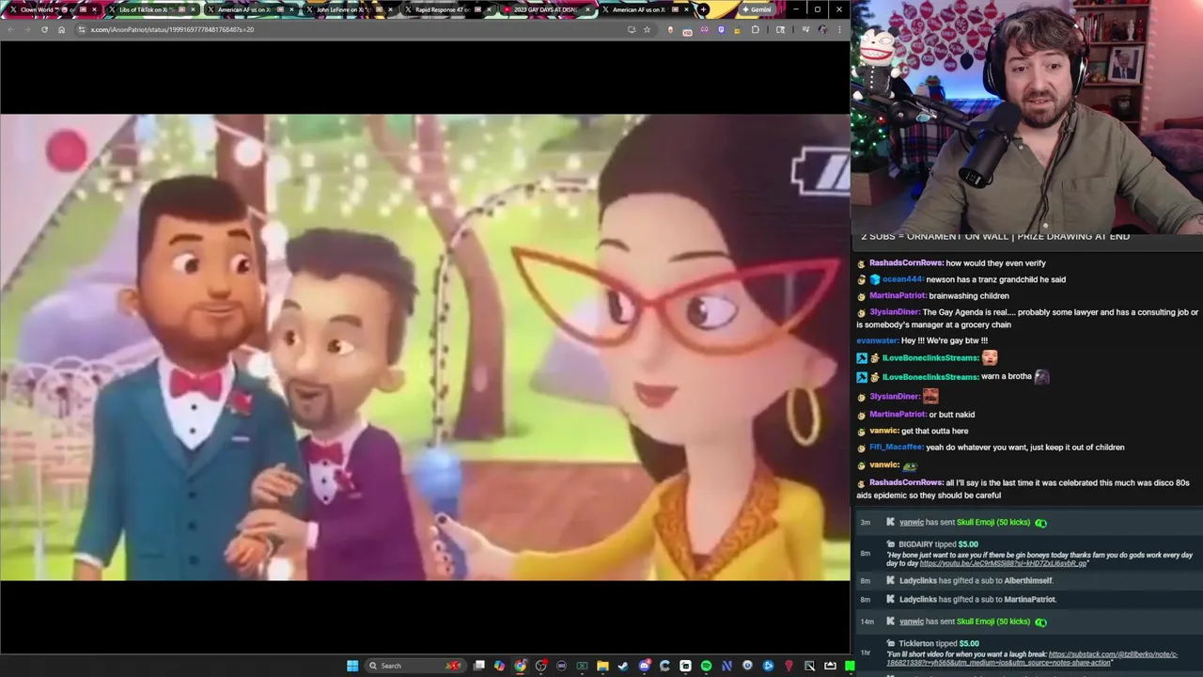Open the Tickleton tip substack link
This screenshot has height=677, width=1203.
coord(1113,653)
